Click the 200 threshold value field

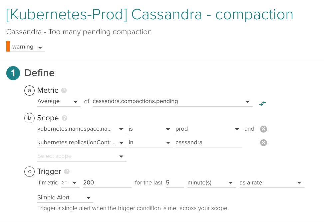107,182
